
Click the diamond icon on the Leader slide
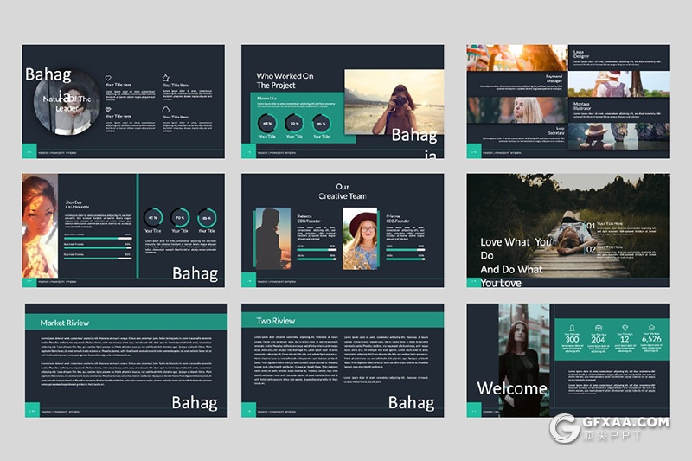[x=109, y=109]
